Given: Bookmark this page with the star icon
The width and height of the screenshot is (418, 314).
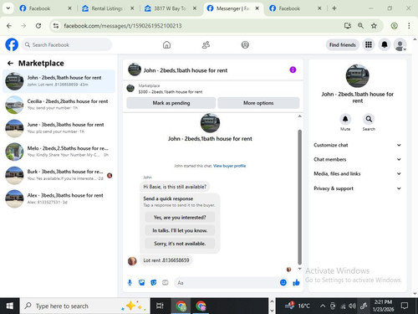Looking at the screenshot, I should point(374,26).
